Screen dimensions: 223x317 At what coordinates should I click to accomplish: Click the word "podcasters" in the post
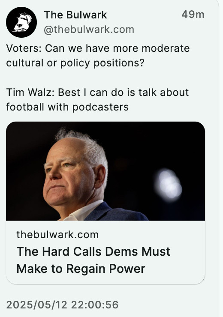point(100,107)
